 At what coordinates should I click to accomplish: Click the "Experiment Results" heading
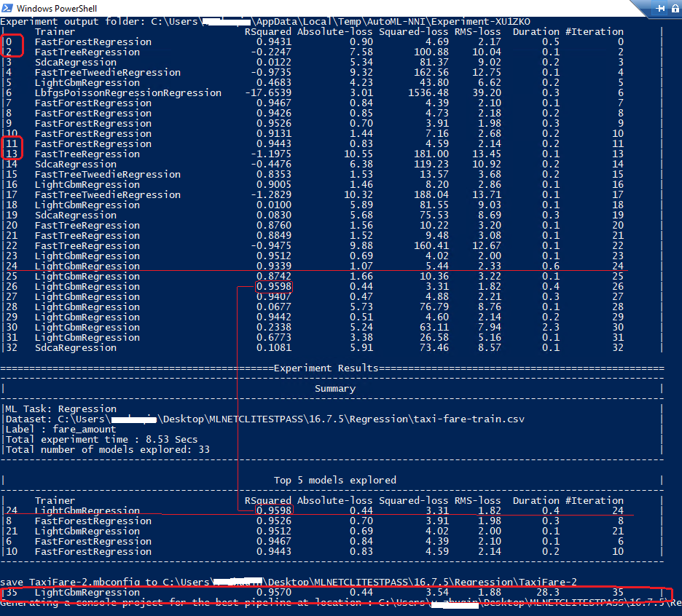326,368
